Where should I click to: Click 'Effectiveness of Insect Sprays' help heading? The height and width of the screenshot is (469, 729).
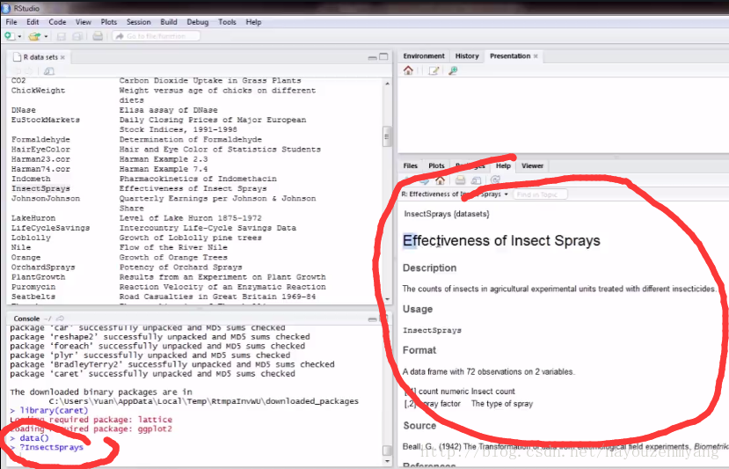tap(501, 240)
